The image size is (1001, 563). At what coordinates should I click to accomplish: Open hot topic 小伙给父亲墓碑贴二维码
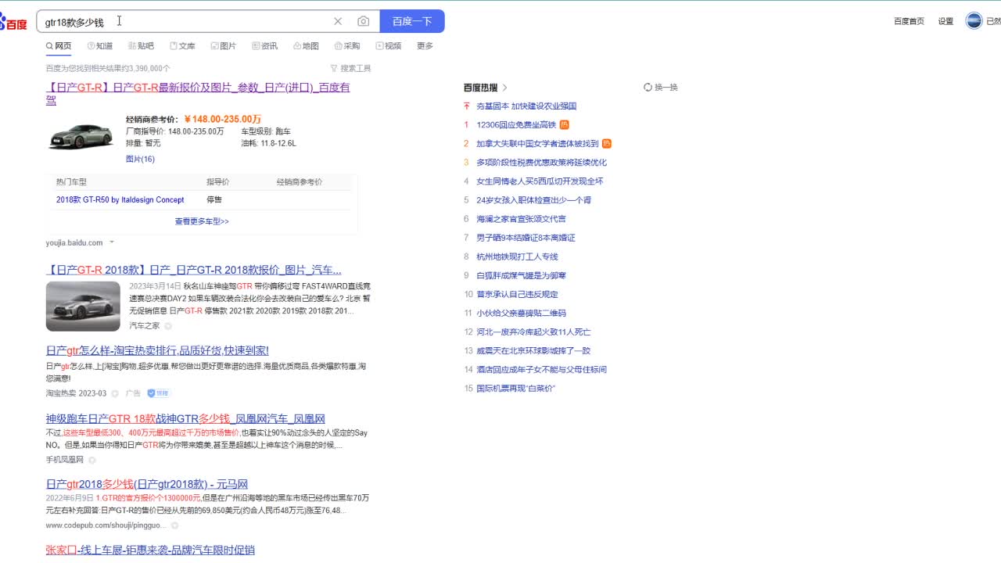tap(521, 313)
